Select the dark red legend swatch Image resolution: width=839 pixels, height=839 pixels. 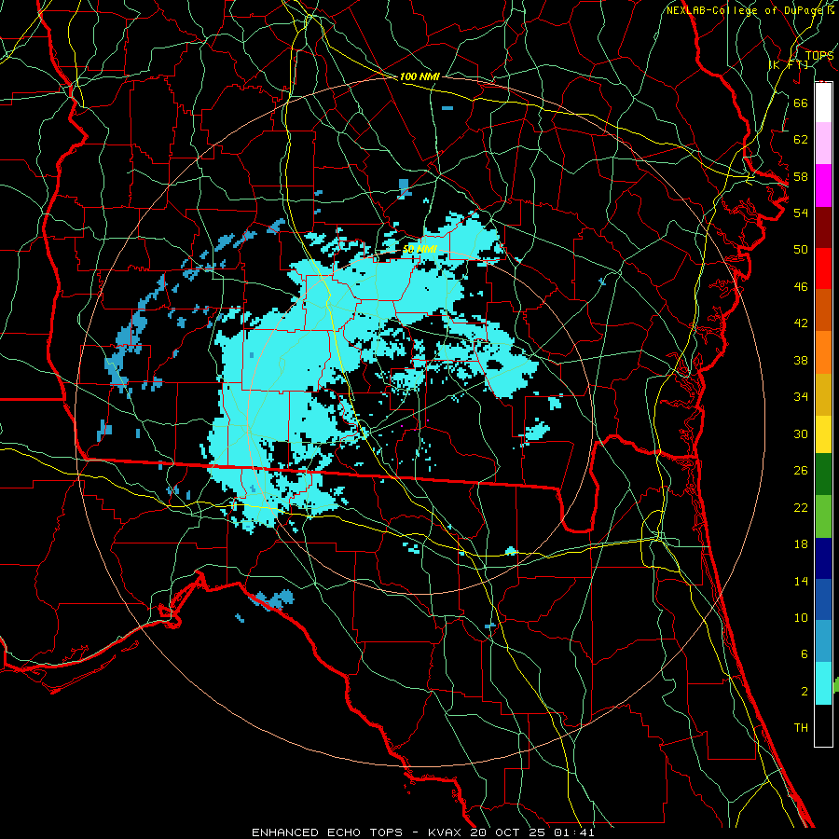pyautogui.click(x=823, y=227)
